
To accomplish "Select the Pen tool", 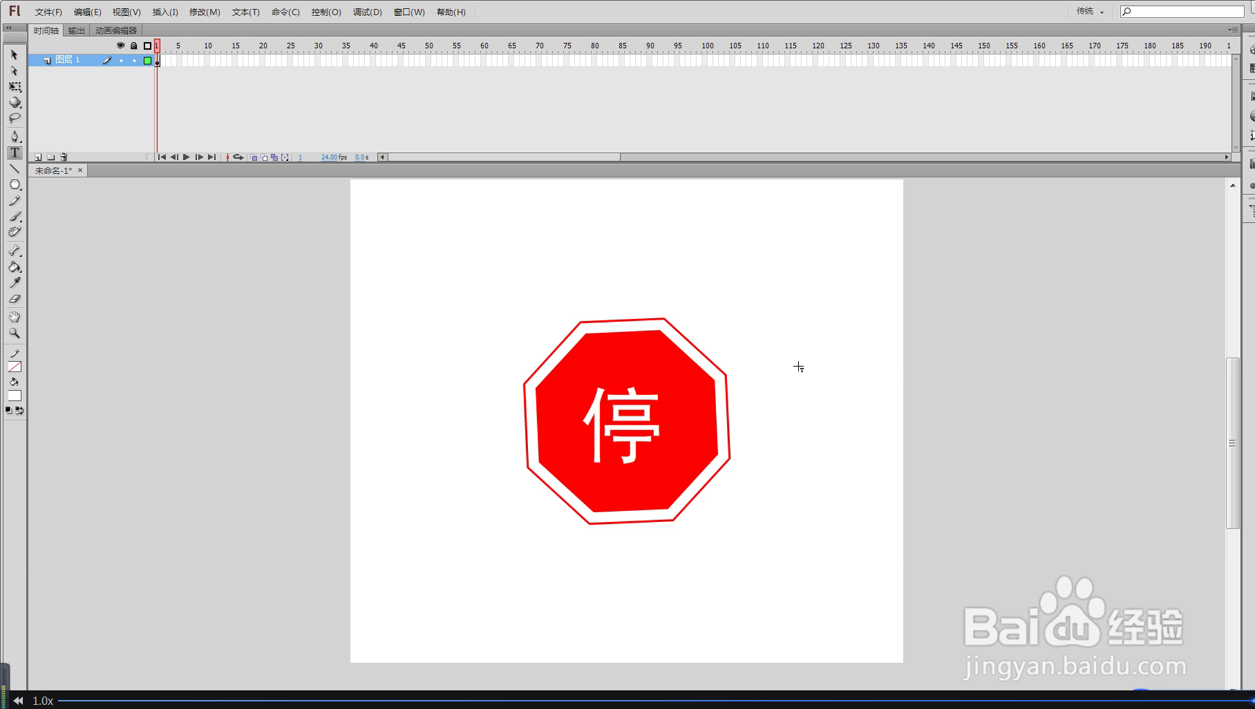I will [15, 136].
